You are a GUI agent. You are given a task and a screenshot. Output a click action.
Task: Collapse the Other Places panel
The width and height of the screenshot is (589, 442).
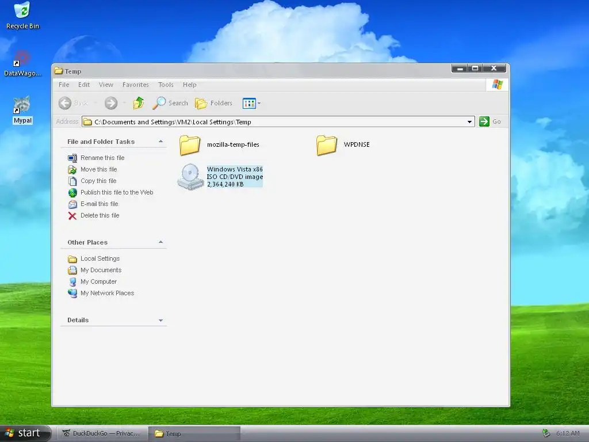161,242
